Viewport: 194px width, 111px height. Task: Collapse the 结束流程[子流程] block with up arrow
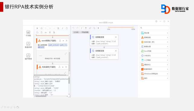pyautogui.click(x=63, y=67)
